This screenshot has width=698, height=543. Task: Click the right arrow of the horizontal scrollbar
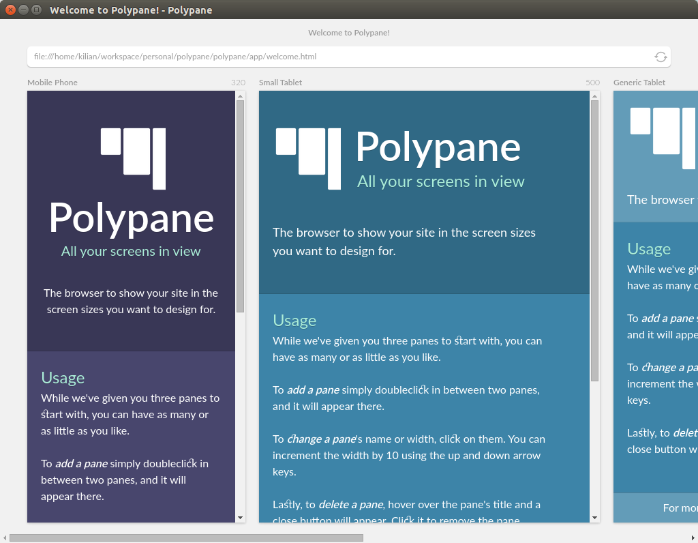[x=693, y=538]
